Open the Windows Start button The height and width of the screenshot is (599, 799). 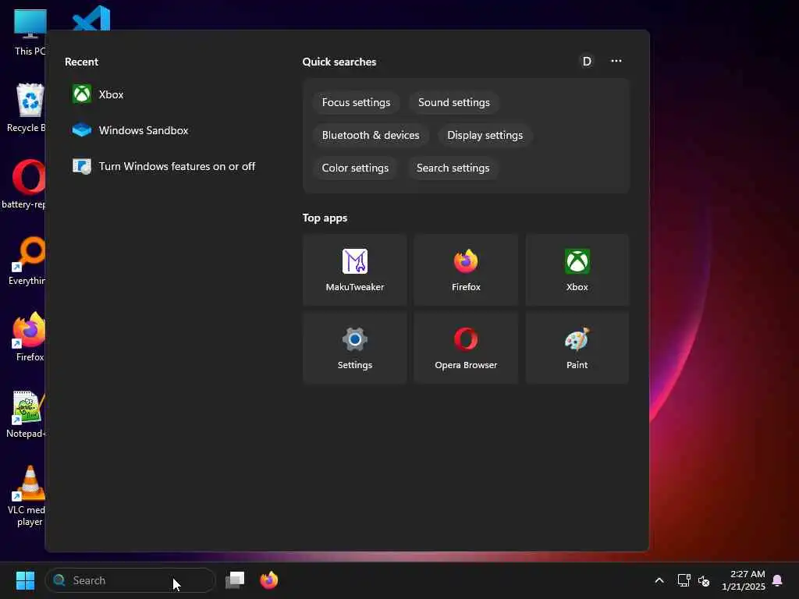25,580
